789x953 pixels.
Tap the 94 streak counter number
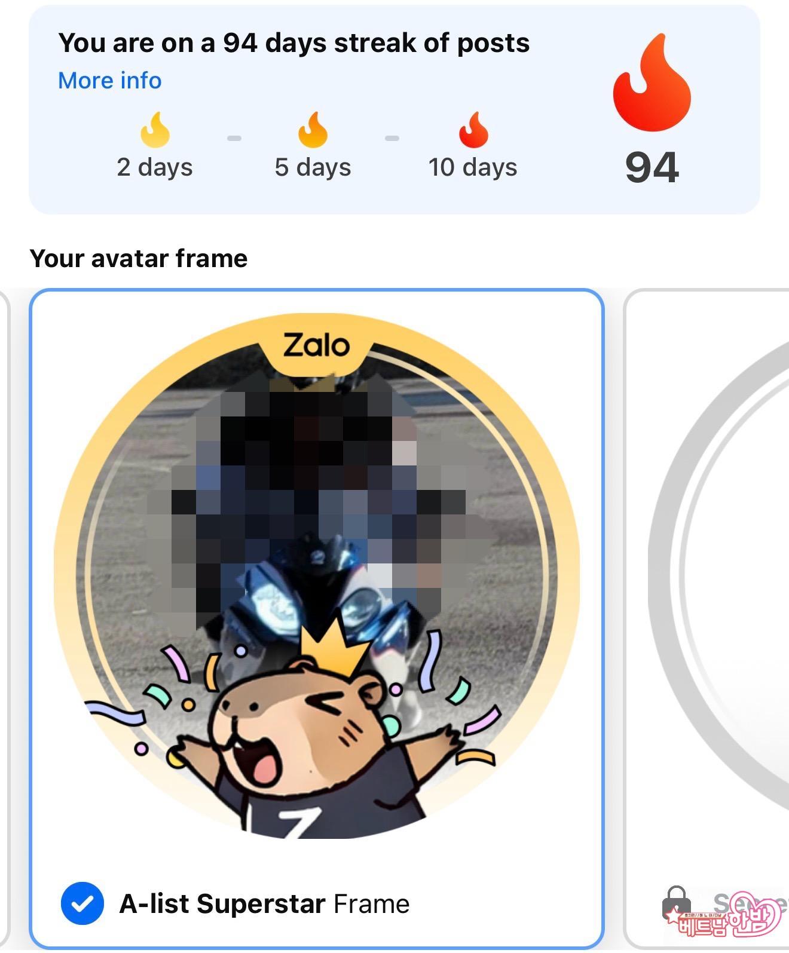(652, 168)
